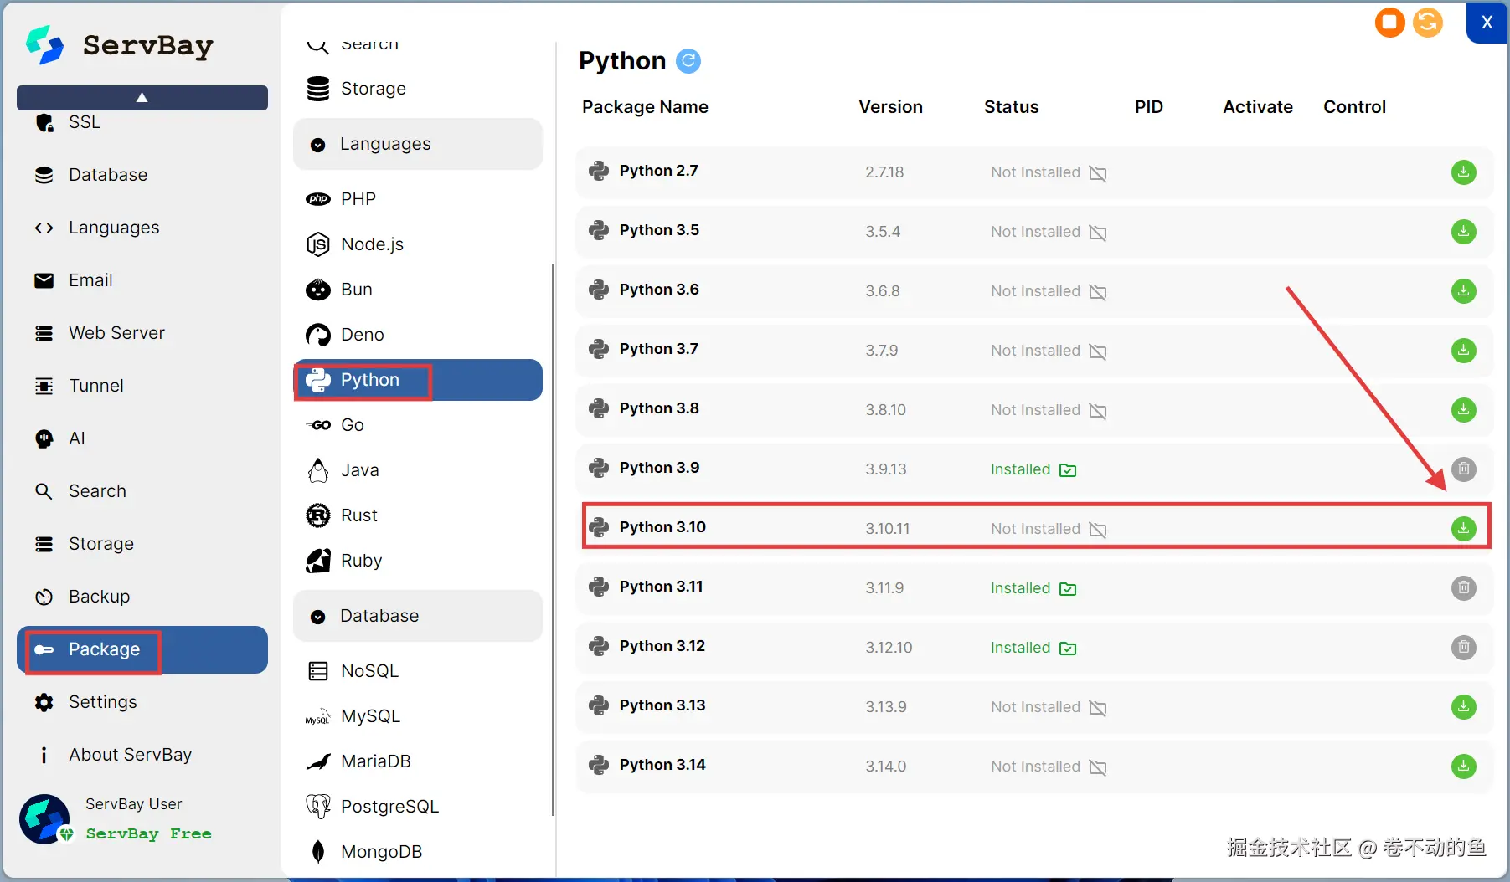Uninstall Python 3.11 via trash icon
This screenshot has height=882, width=1510.
click(1463, 587)
